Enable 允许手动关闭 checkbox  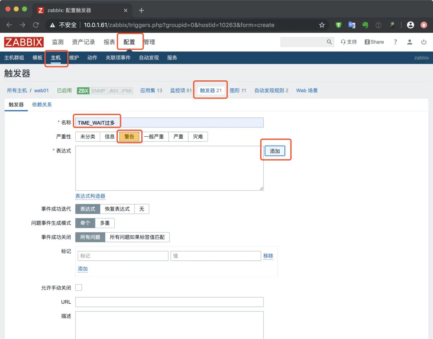(79, 287)
